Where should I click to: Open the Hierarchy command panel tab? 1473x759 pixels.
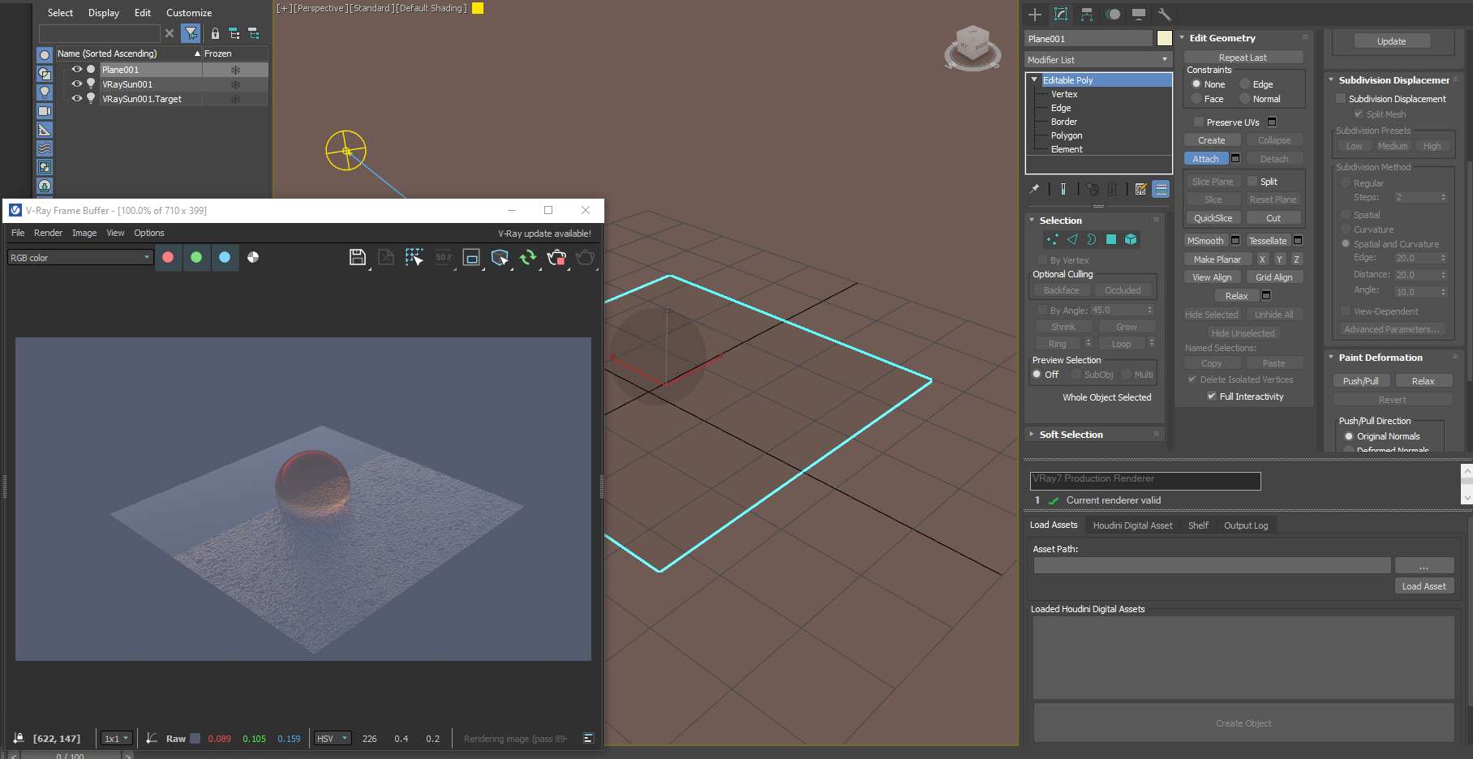tap(1087, 15)
